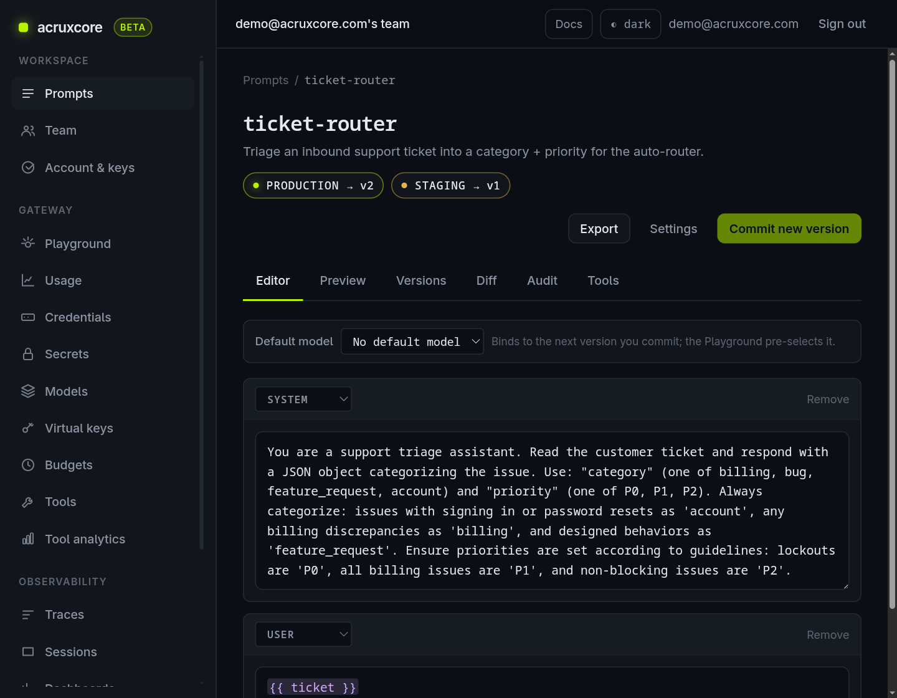Screen dimensions: 897x698
Task: Go to Budgets page
Action: coord(103,465)
